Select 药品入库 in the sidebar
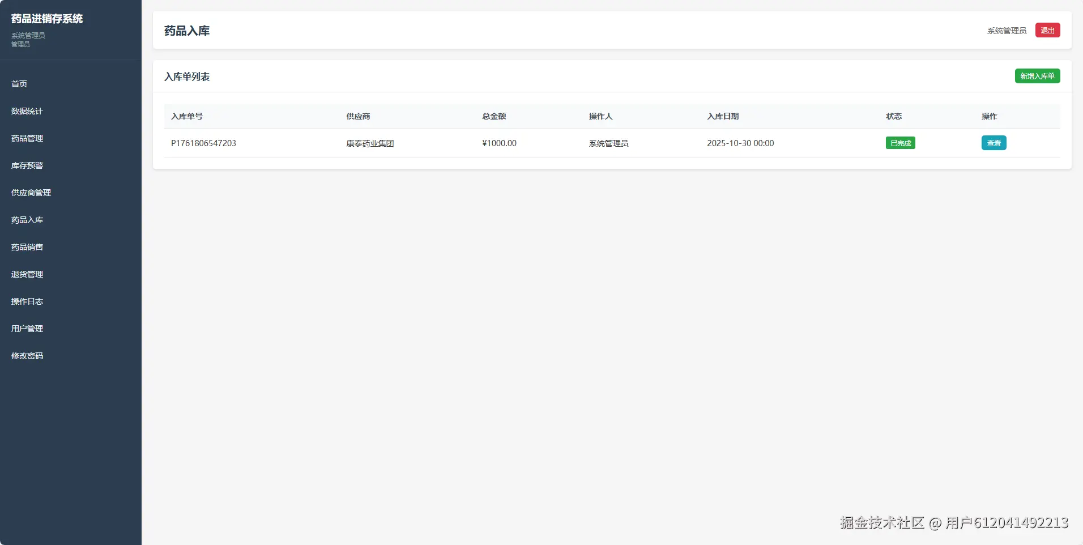This screenshot has height=545, width=1083. (27, 220)
